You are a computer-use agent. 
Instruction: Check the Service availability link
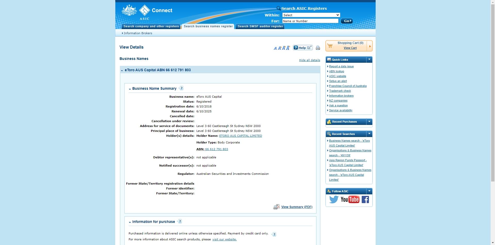click(341, 111)
